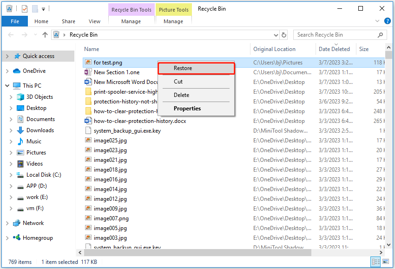This screenshot has height=269, width=395.
Task: Switch to the Manage tab under Recycle Bin Tools
Action: coord(131,21)
